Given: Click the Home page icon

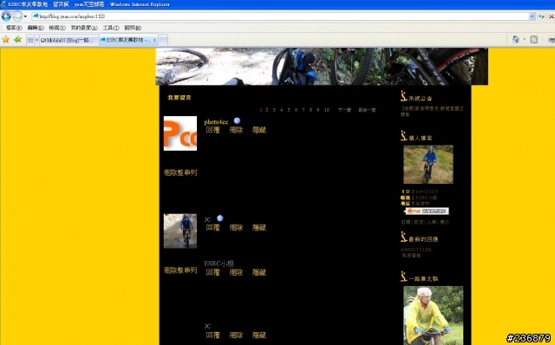Looking at the screenshot, I should click(516, 40).
